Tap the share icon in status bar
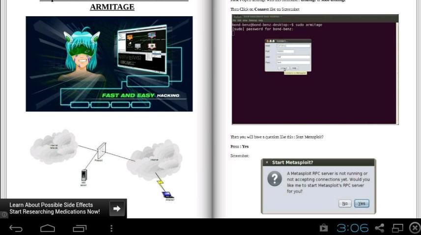Image resolution: width=421 pixels, height=235 pixels. pyautogui.click(x=379, y=228)
